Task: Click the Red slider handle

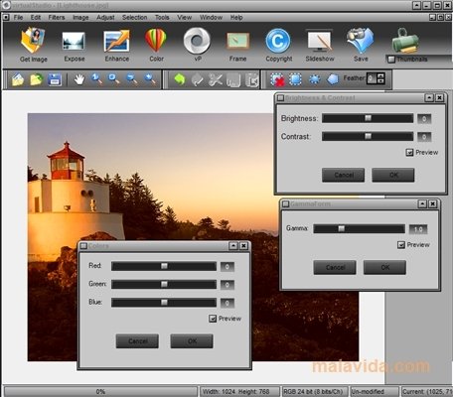Action: click(164, 266)
